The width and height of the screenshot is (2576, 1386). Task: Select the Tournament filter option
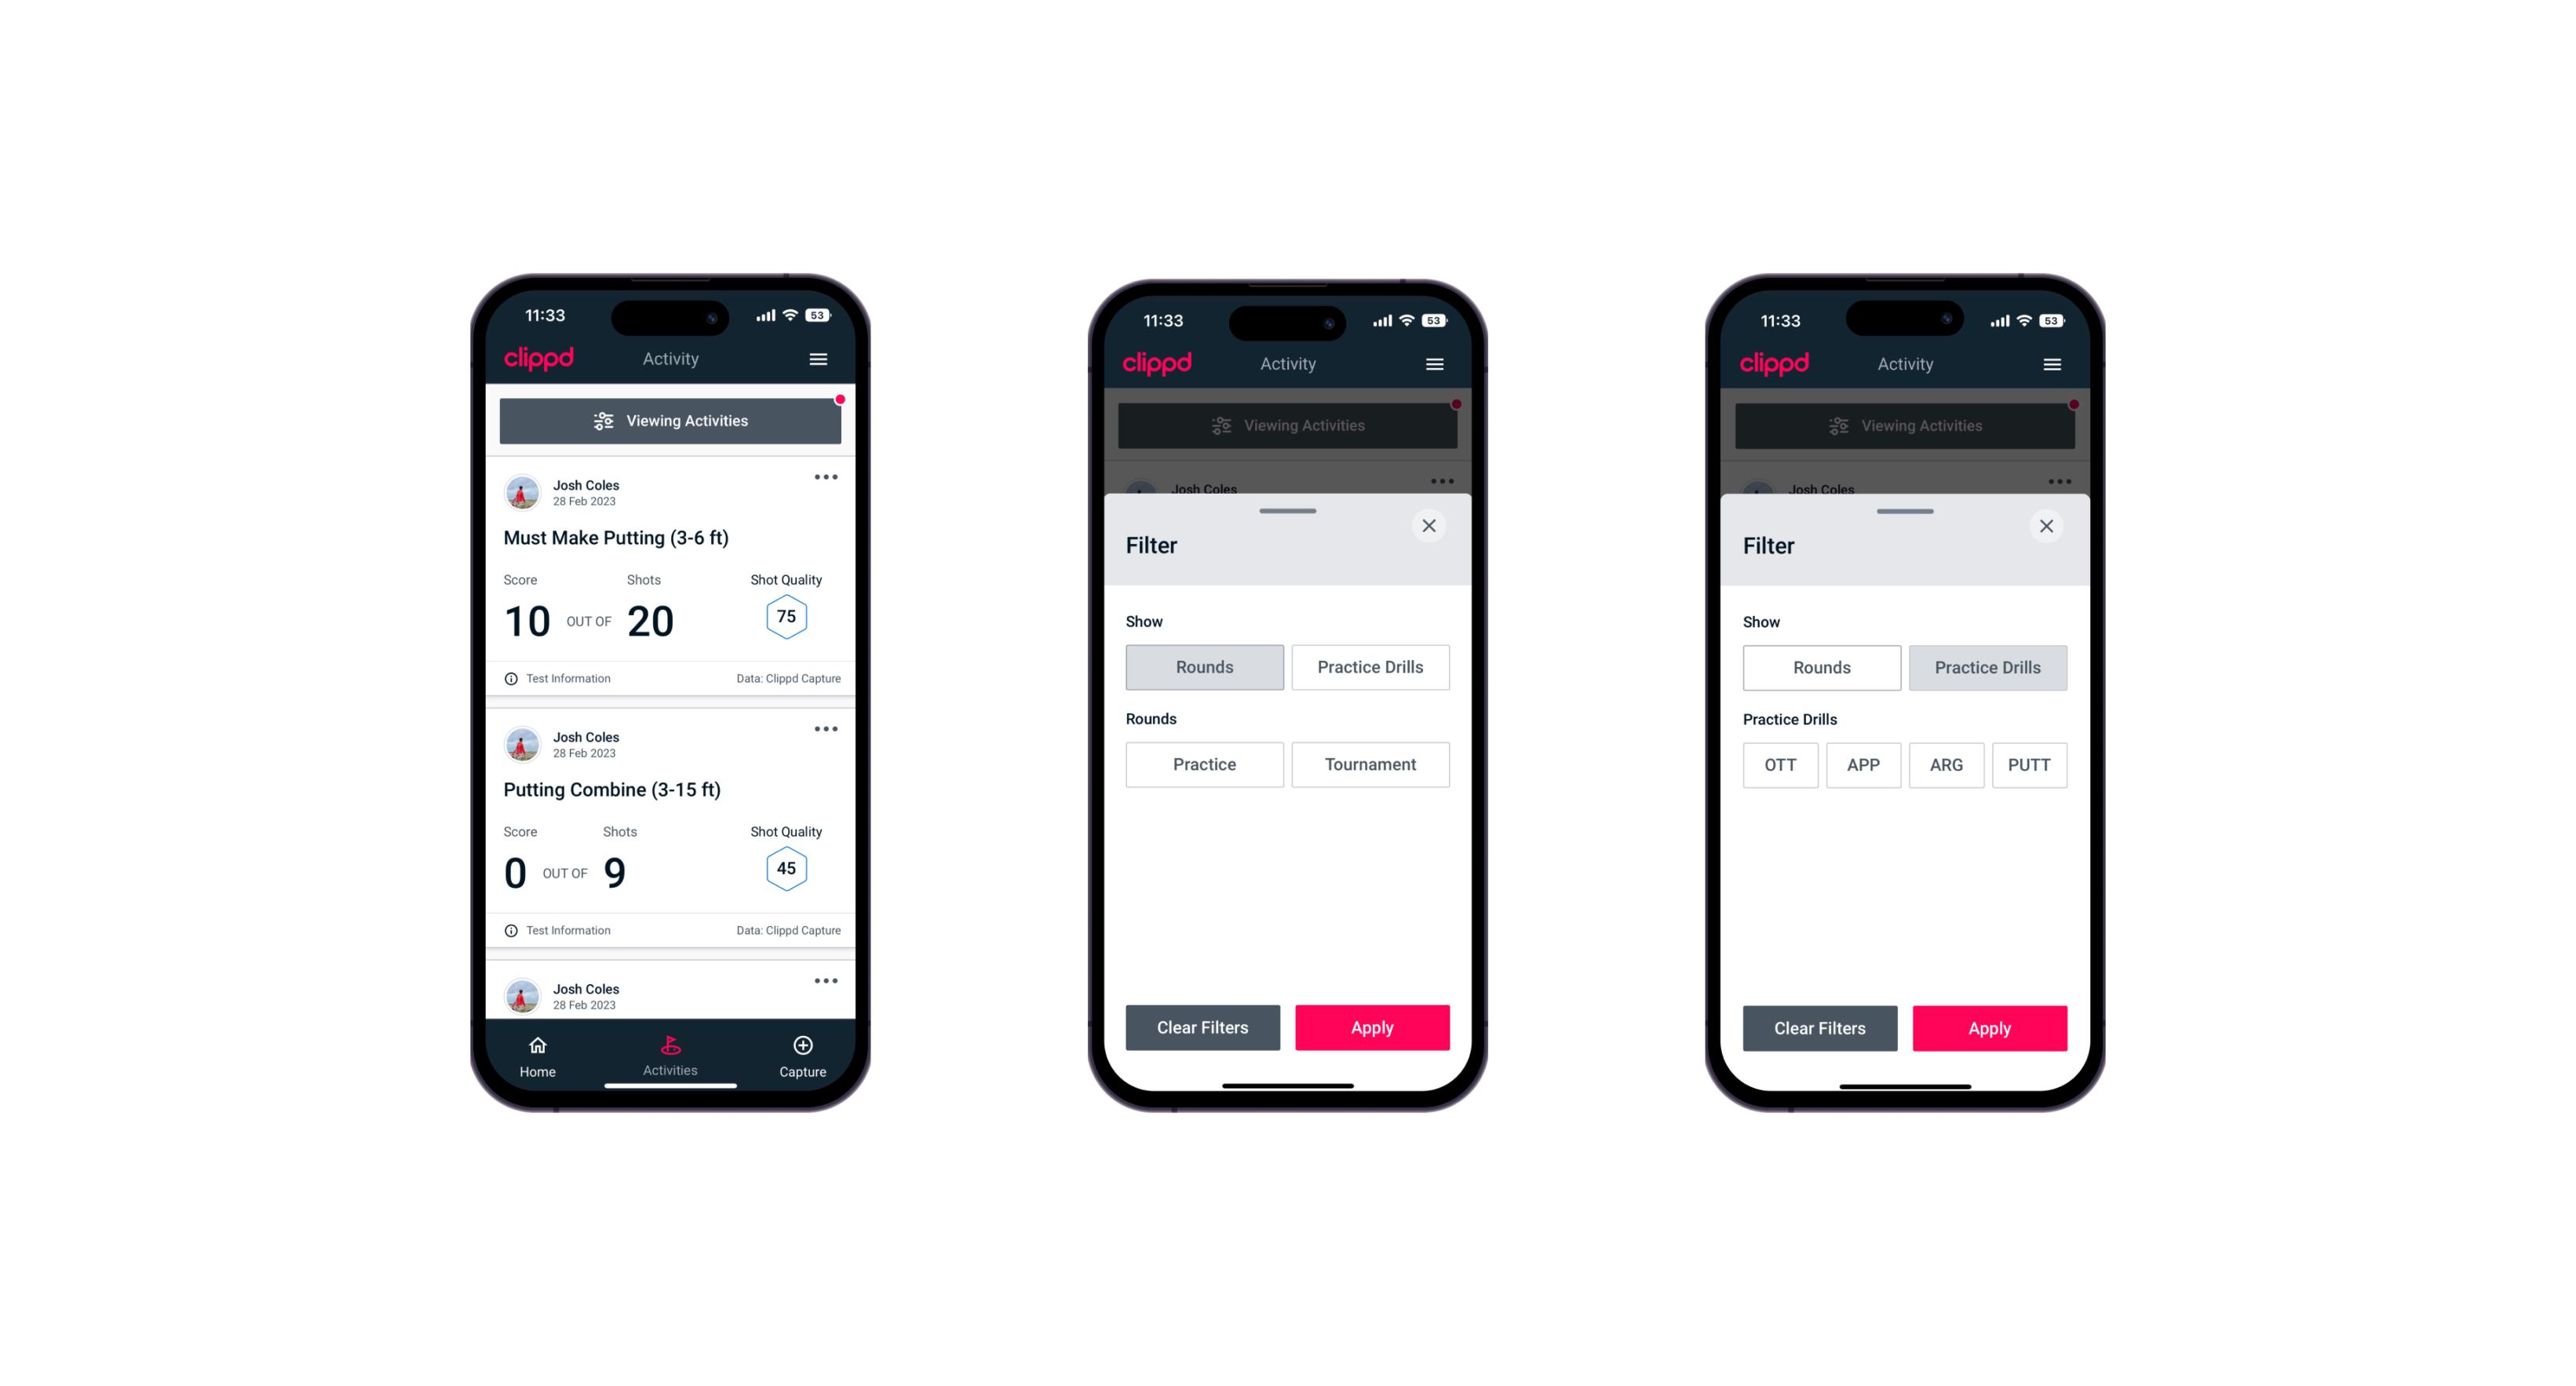pos(1367,764)
